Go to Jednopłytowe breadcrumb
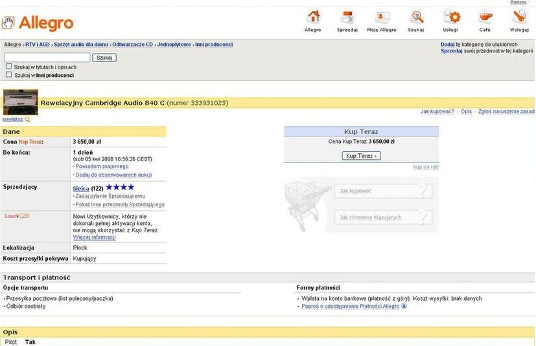The height and width of the screenshot is (346, 536). tap(174, 45)
